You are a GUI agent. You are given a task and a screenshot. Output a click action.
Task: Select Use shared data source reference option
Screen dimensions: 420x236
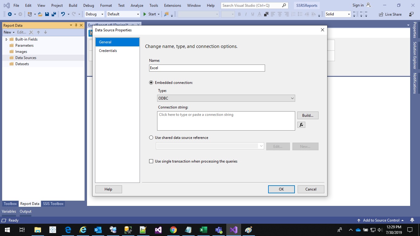tap(151, 137)
